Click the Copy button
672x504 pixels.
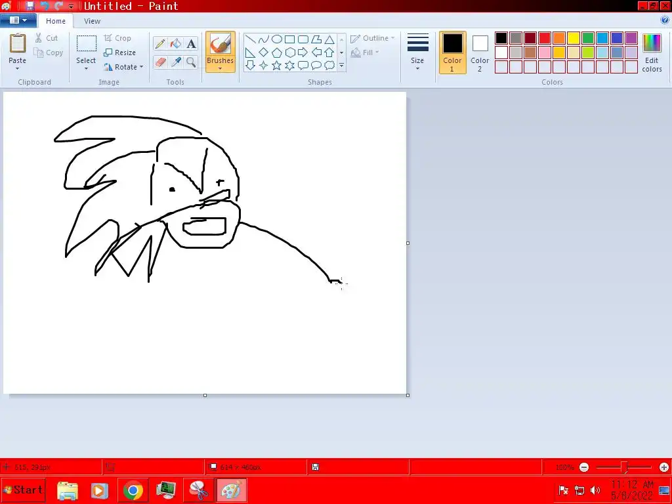(x=49, y=52)
